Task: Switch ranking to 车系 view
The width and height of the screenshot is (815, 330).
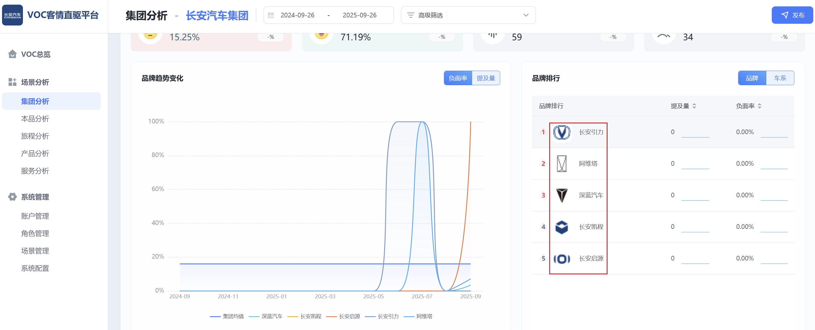Action: coord(780,78)
